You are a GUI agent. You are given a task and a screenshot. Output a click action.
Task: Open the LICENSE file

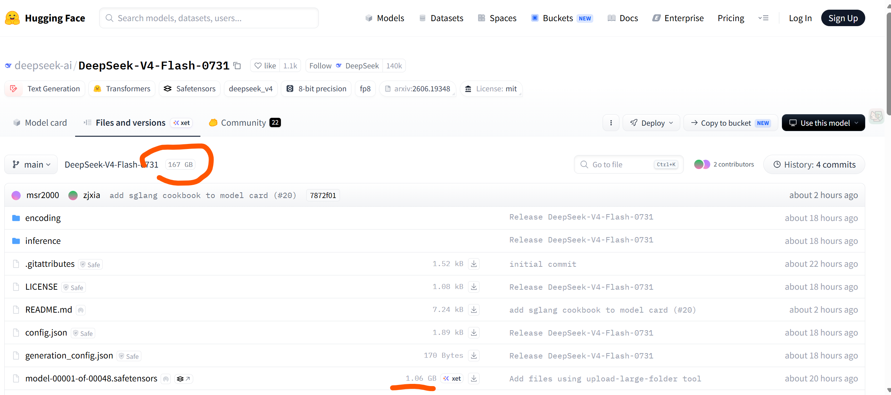coord(42,287)
